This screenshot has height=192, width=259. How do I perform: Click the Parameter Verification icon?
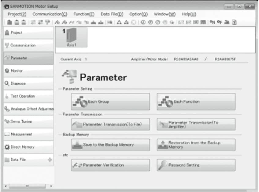pyautogui.click(x=77, y=165)
